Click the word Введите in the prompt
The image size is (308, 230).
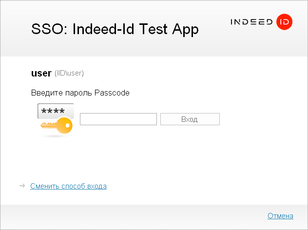coord(44,93)
